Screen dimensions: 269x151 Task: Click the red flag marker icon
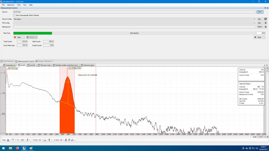(x=27, y=140)
